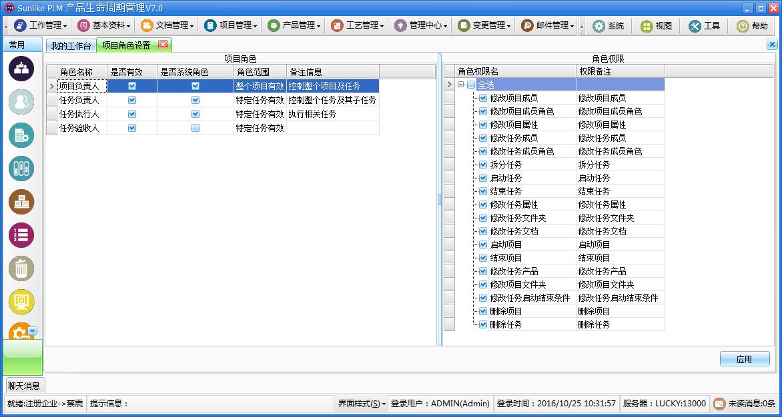Click the vertical splitter between panels
Screen dimensions: 782x417
point(439,200)
